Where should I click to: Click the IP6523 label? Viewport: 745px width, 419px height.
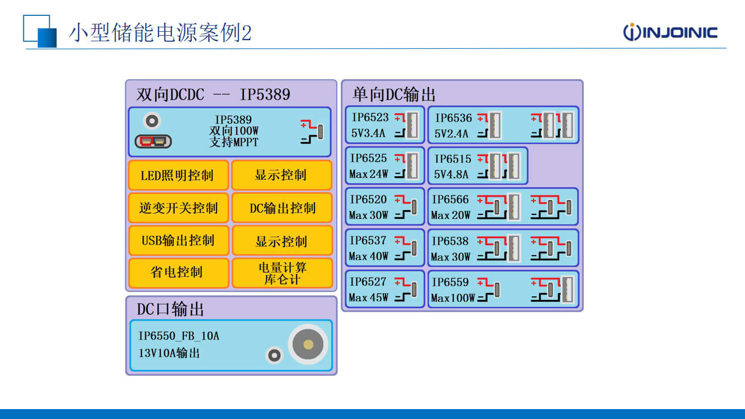pos(370,117)
